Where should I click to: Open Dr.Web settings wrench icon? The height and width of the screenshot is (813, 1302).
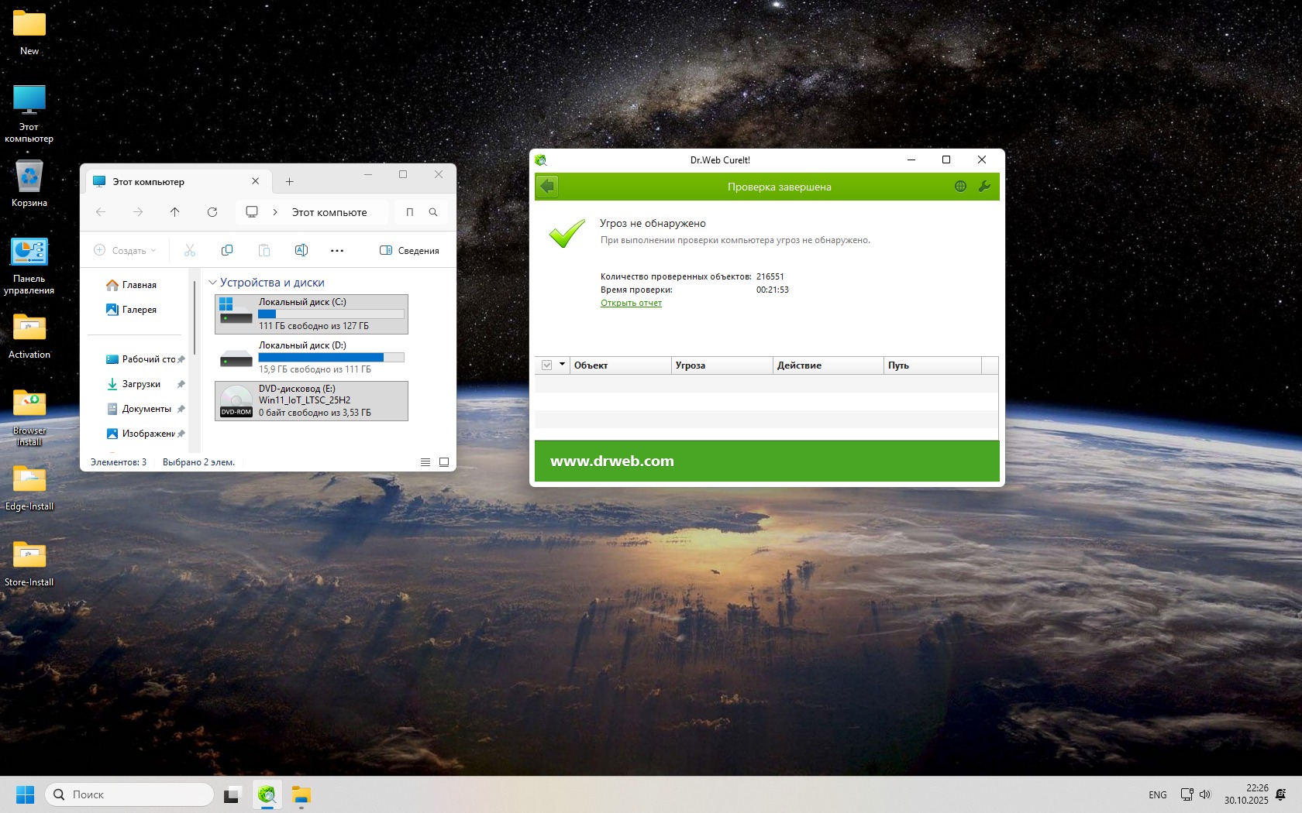[x=984, y=187]
